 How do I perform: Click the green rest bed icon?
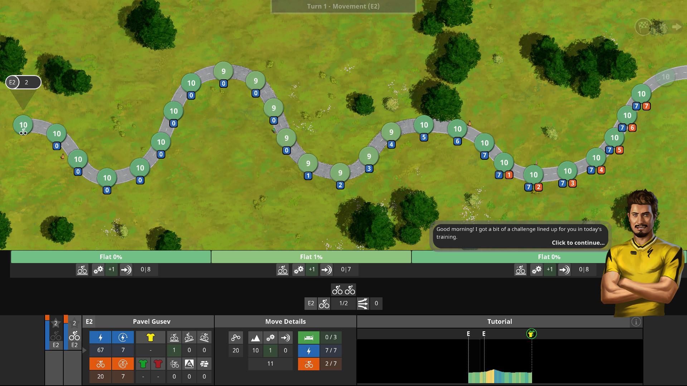tap(308, 337)
